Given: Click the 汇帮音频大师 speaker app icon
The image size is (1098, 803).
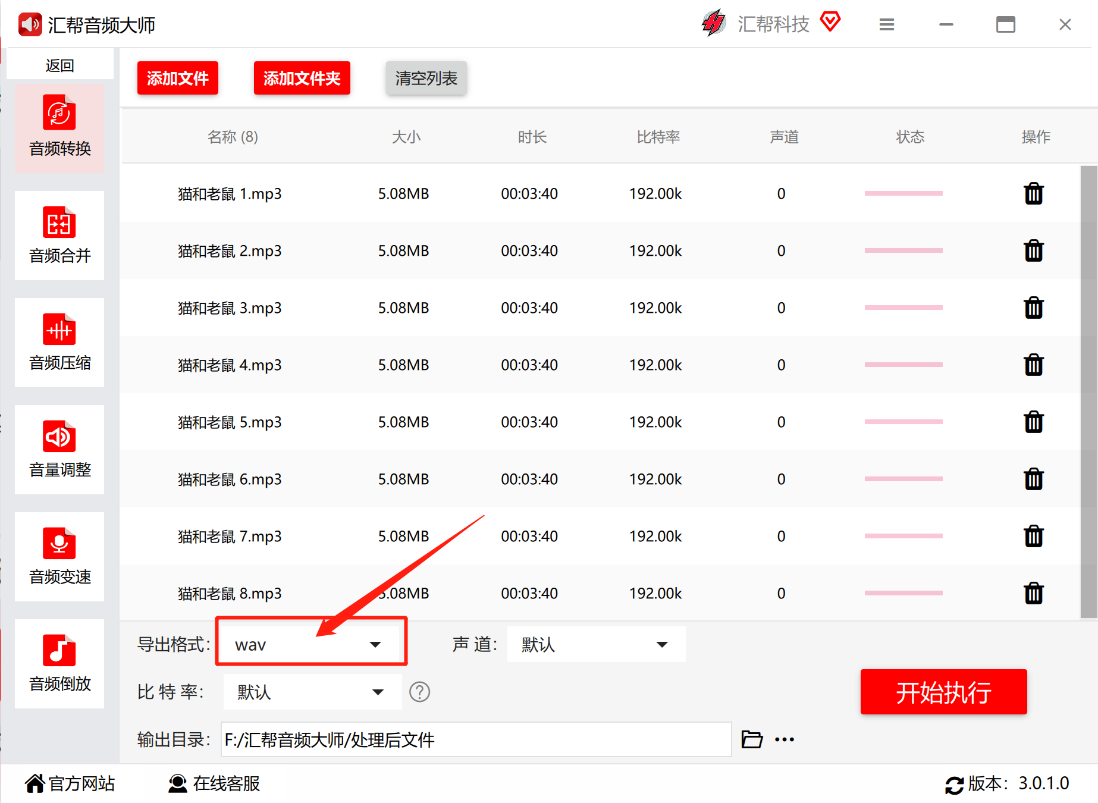Looking at the screenshot, I should tap(30, 24).
